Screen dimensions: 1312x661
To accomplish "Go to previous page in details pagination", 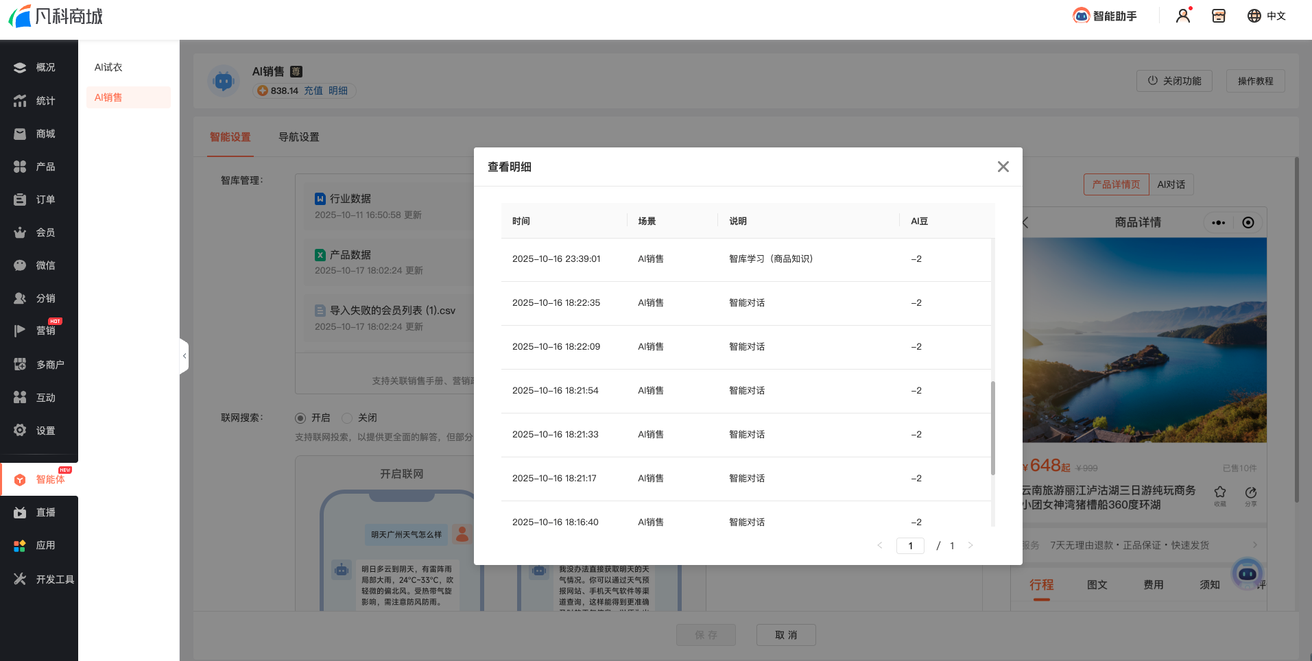I will (x=880, y=546).
